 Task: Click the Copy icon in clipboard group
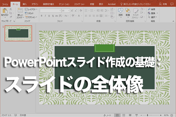point(11,13)
